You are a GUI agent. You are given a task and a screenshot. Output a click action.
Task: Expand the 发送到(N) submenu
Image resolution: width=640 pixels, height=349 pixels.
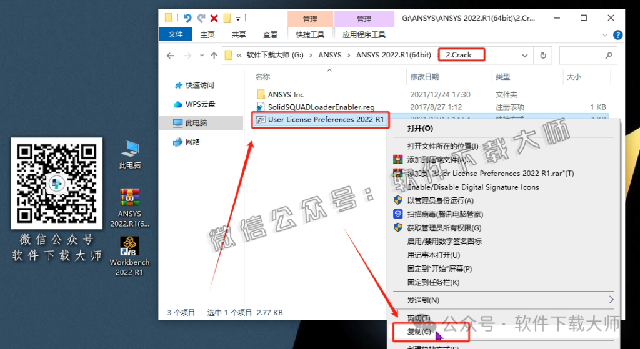coord(504,300)
